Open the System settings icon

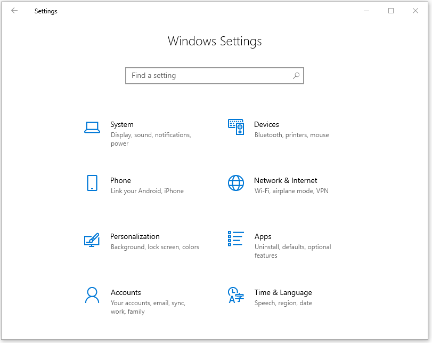[92, 127]
